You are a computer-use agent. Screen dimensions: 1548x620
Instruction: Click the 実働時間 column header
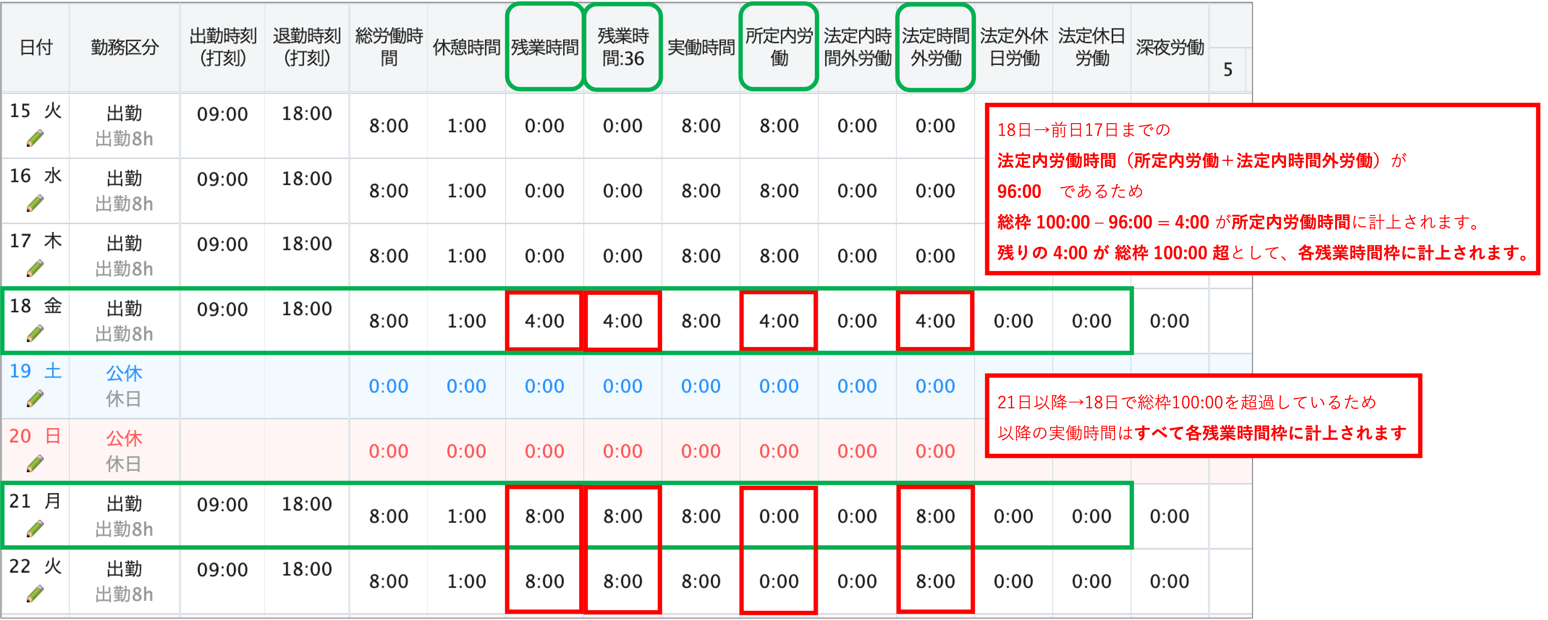click(x=701, y=47)
